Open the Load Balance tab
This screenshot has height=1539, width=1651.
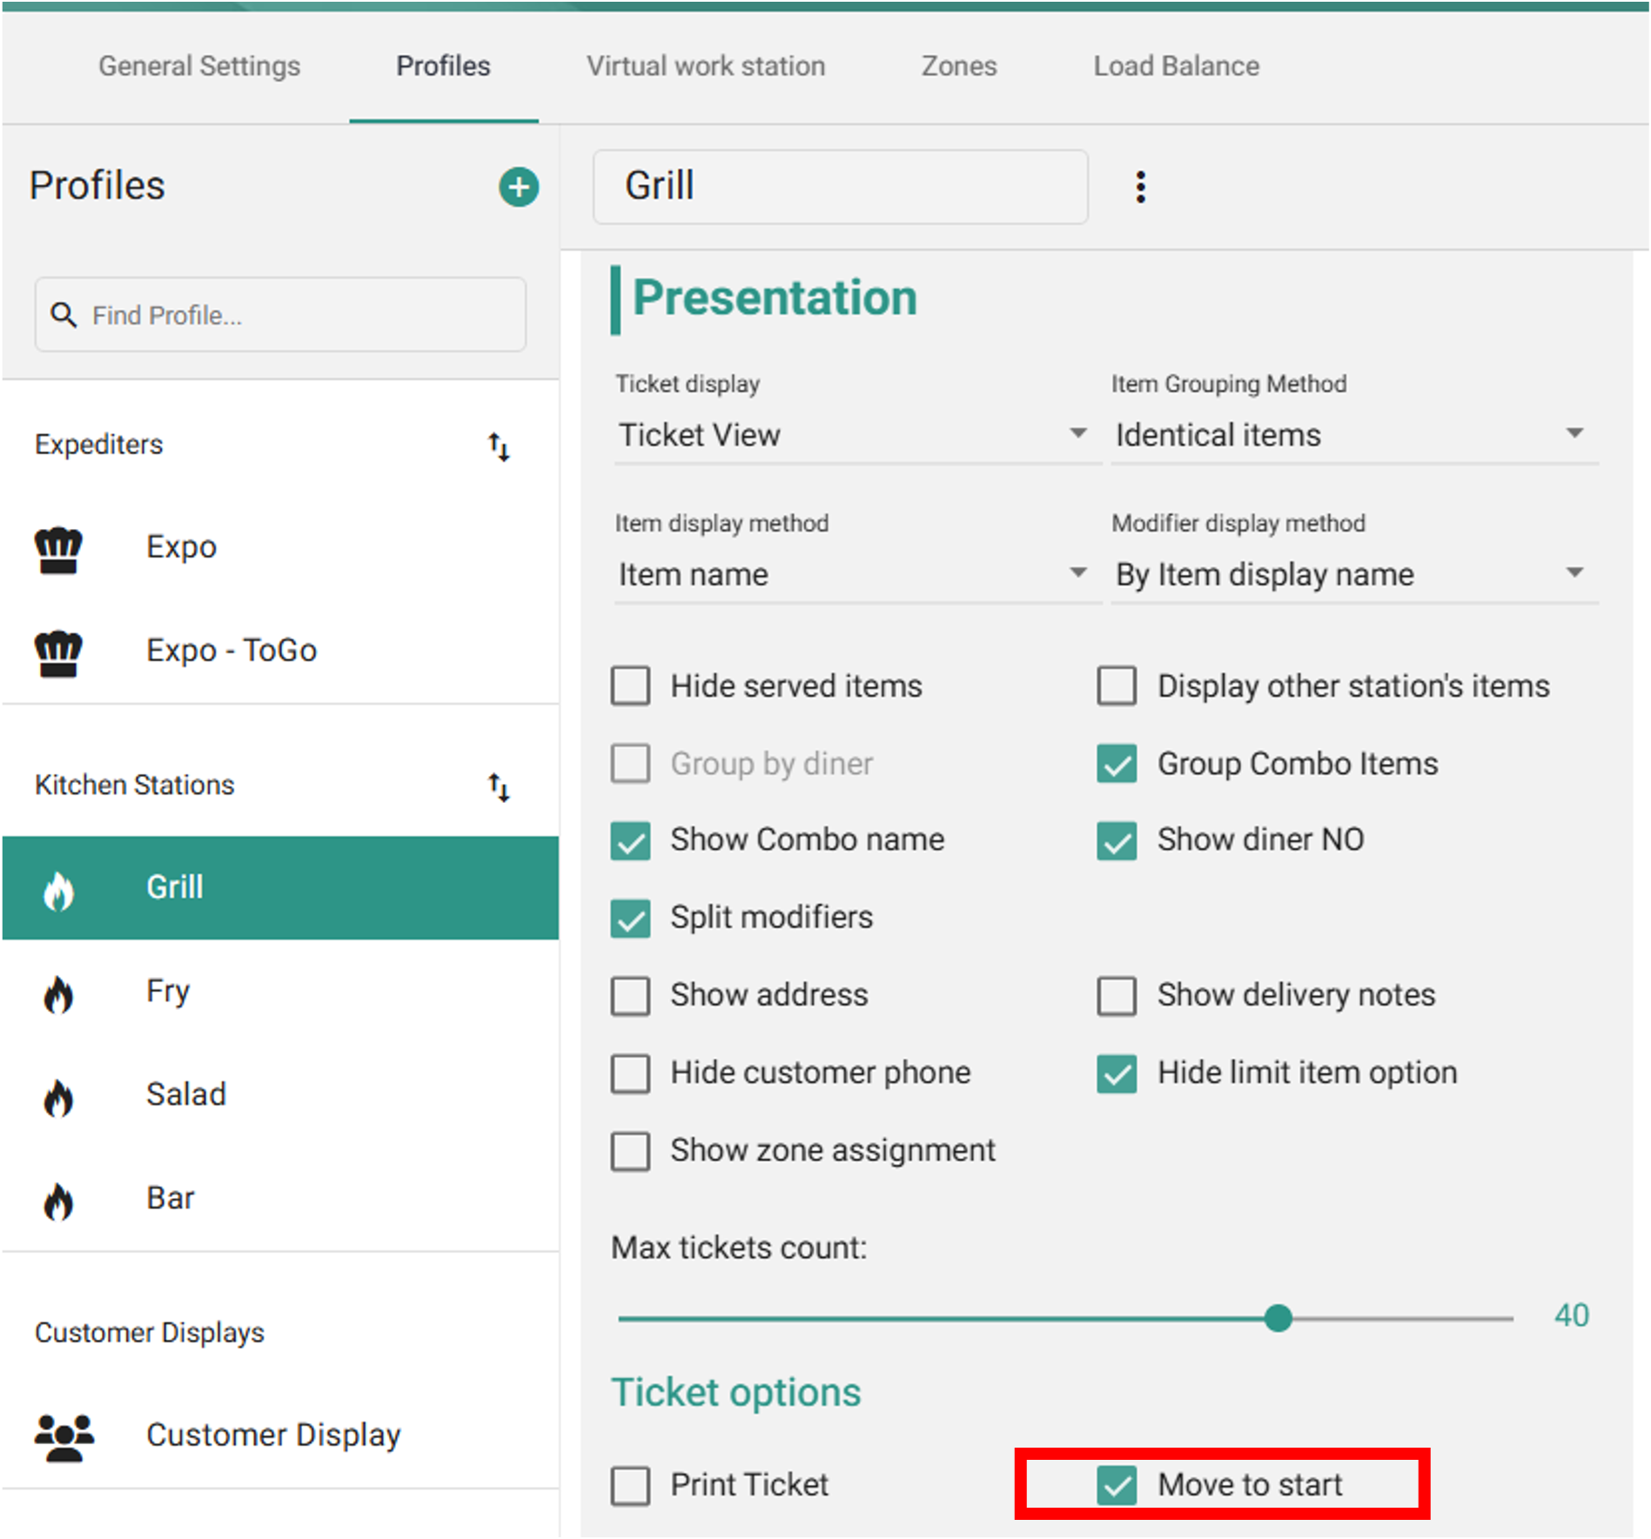point(1176,66)
